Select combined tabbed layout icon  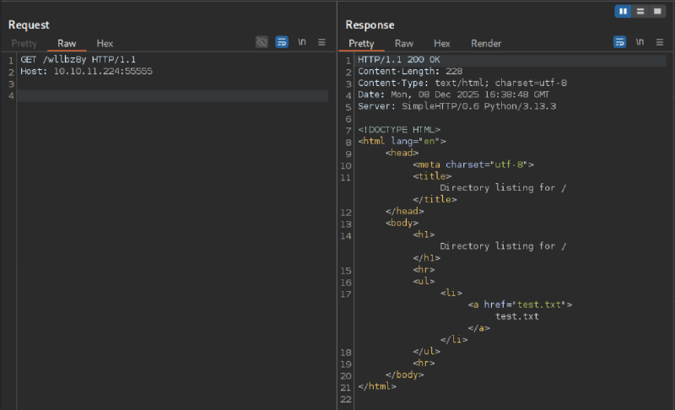[657, 11]
